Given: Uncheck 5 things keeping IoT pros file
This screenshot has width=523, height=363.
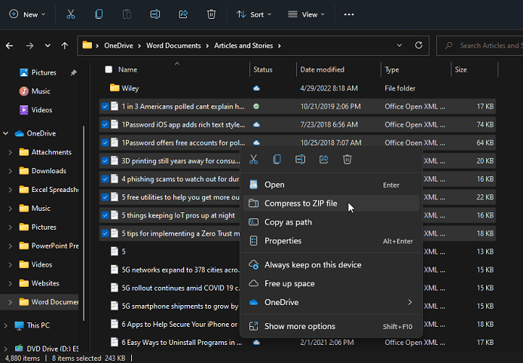Looking at the screenshot, I should tap(105, 215).
